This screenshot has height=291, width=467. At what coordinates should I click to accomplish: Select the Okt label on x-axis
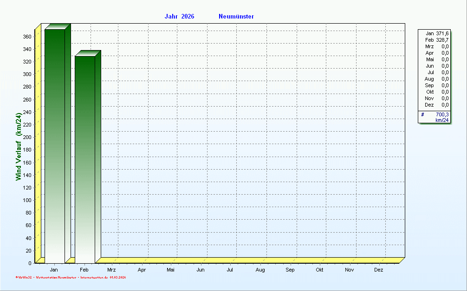coord(319,270)
